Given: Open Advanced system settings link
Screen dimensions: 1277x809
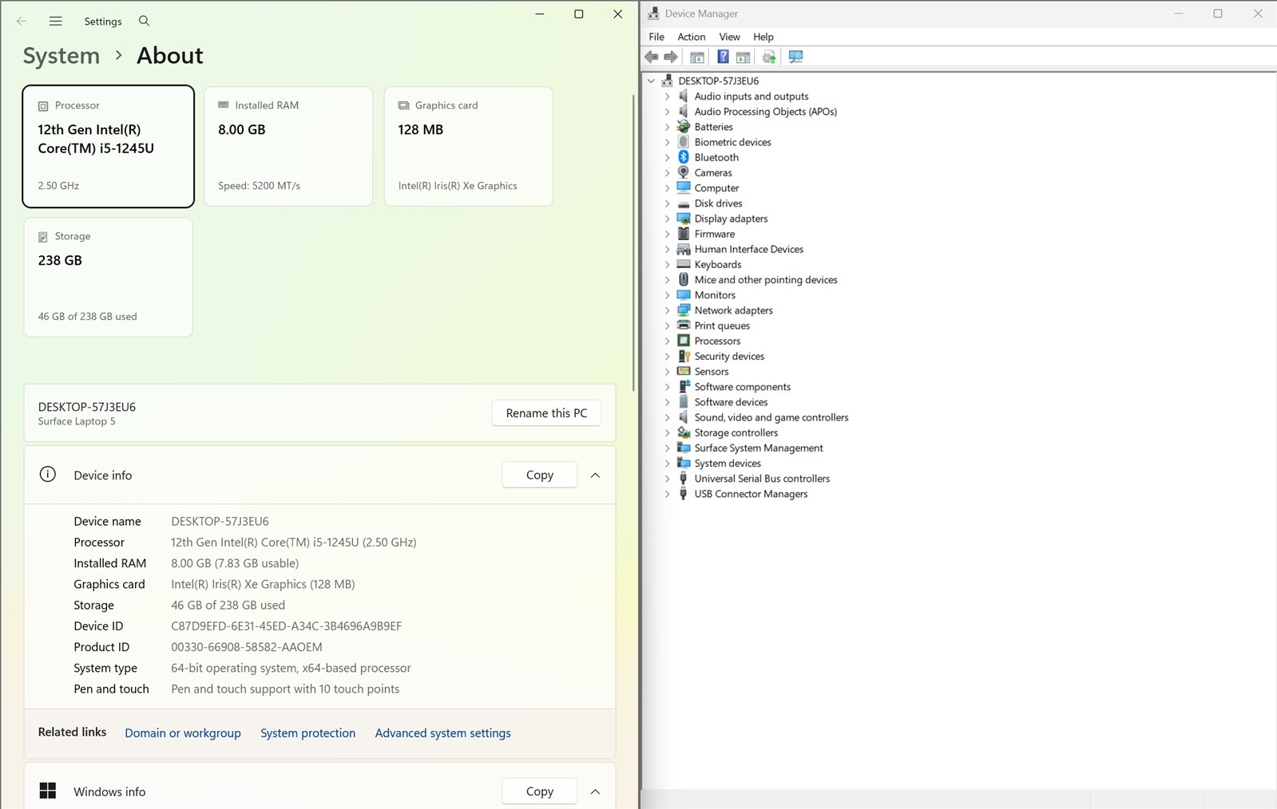Looking at the screenshot, I should pyautogui.click(x=442, y=733).
